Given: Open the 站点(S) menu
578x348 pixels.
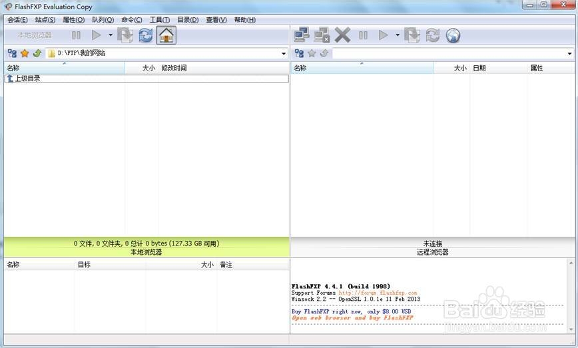Looking at the screenshot, I should tap(45, 20).
